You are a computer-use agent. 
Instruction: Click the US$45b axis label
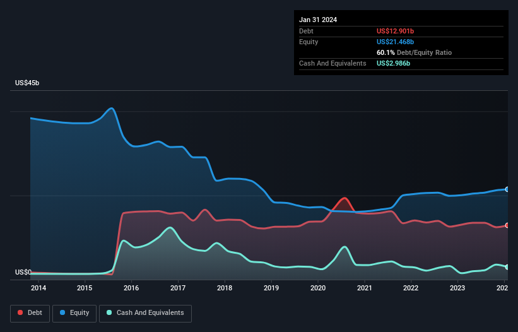(x=27, y=83)
